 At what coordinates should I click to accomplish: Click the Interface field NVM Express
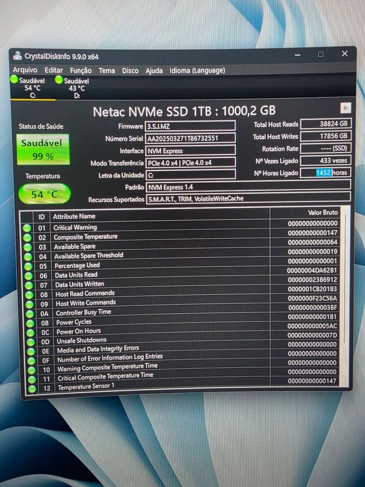tap(190, 151)
